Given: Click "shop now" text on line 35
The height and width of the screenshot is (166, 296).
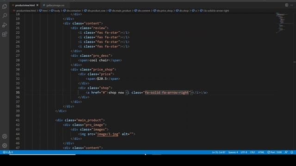Looking at the screenshot, I should pos(116,92).
